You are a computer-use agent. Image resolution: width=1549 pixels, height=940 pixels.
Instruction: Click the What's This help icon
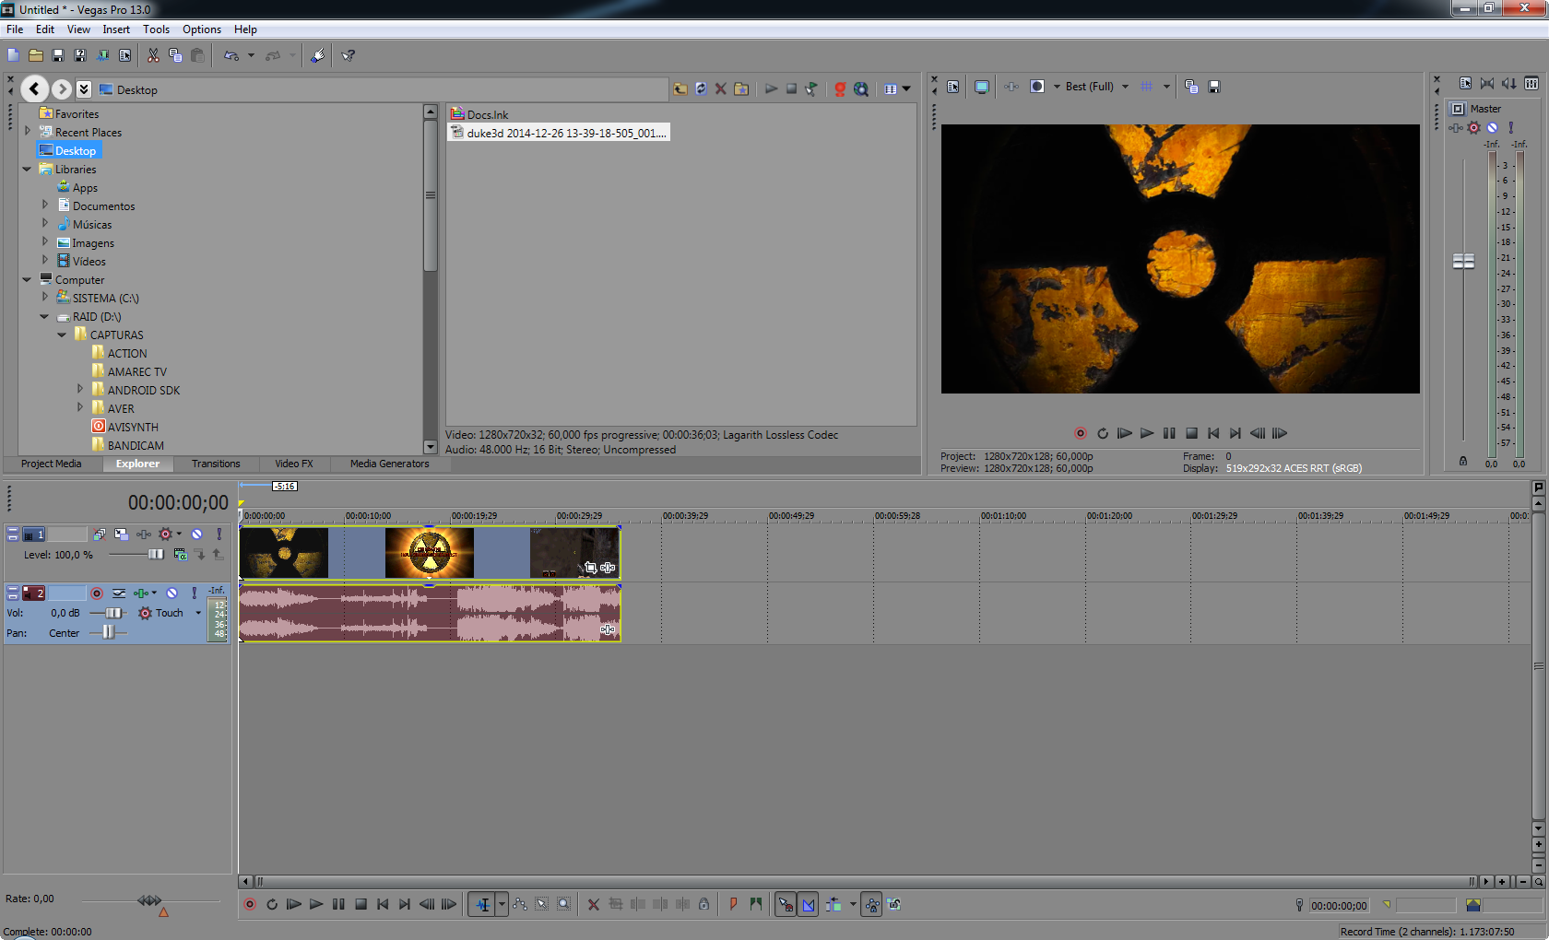pos(348,55)
